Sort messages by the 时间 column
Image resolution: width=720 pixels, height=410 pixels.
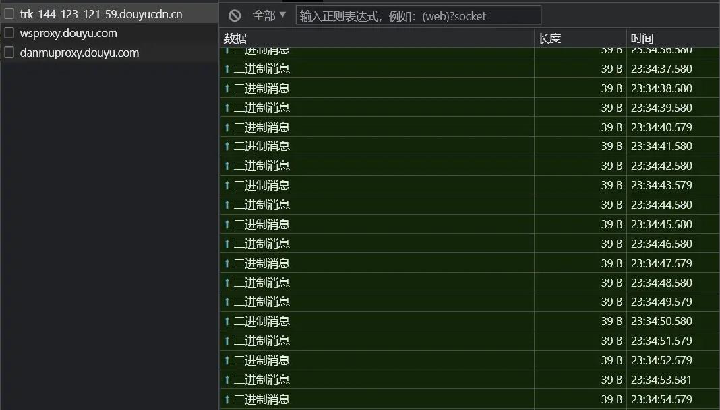click(x=639, y=38)
